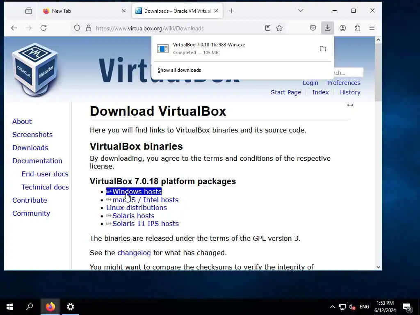Image resolution: width=420 pixels, height=315 pixels.
Task: Download the Solaris hosts package
Action: pyautogui.click(x=130, y=216)
